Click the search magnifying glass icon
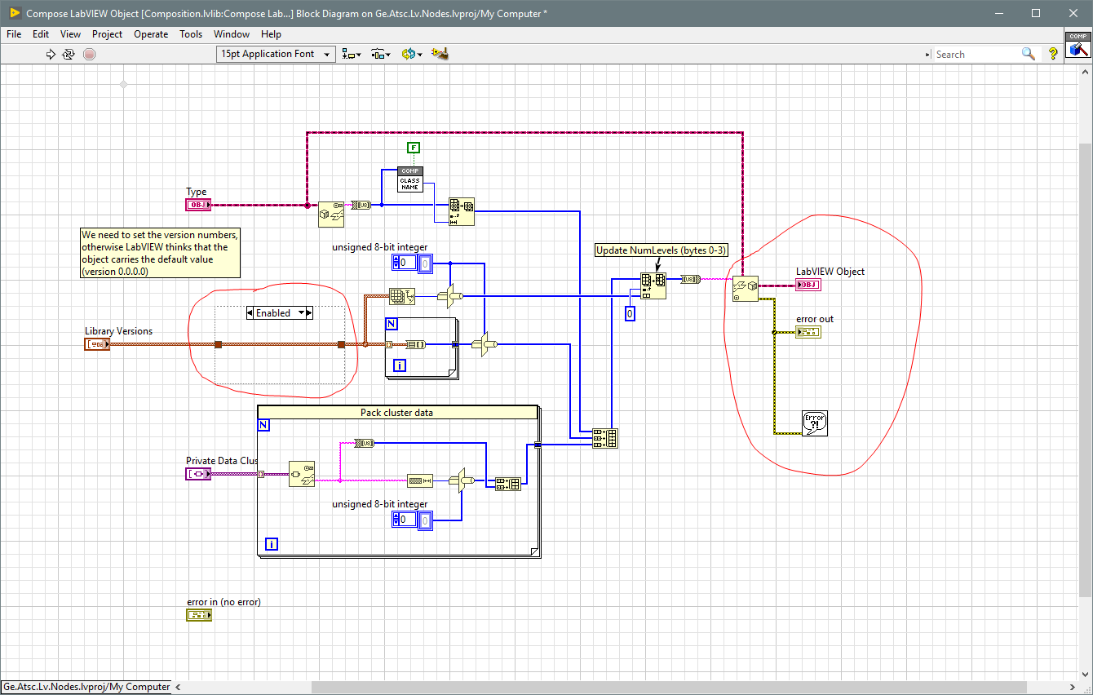Screen dimensions: 1093x695 (1029, 54)
